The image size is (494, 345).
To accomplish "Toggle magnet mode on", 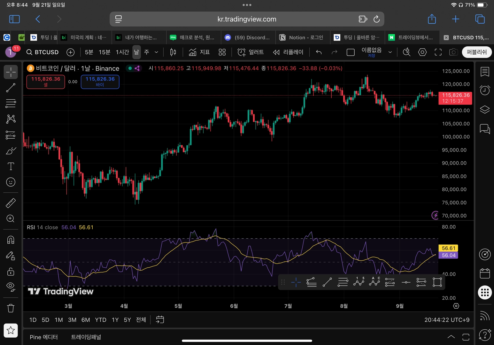I will (11, 240).
